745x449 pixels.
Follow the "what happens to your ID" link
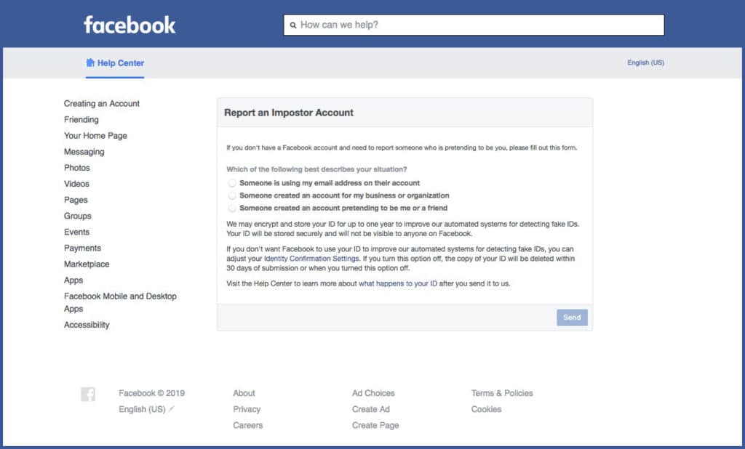(398, 283)
